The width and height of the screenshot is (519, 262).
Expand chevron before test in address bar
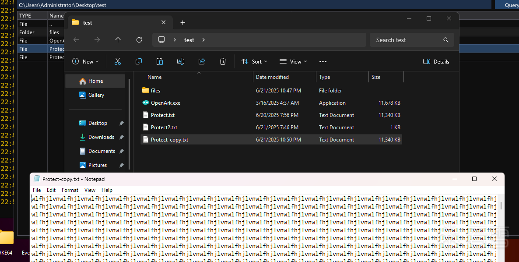pyautogui.click(x=175, y=40)
